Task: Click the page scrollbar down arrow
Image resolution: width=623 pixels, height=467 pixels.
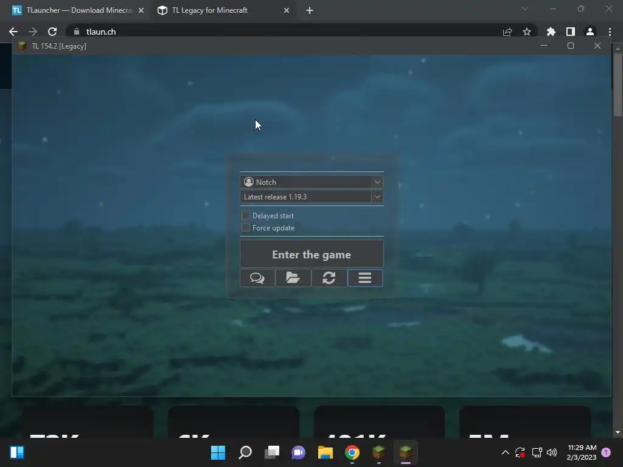Action: pyautogui.click(x=618, y=432)
